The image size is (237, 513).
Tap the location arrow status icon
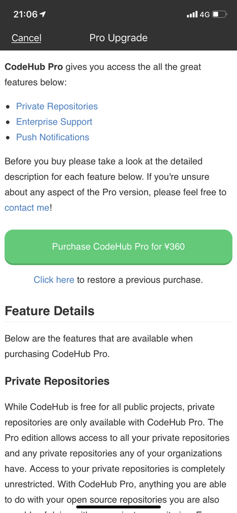pyautogui.click(x=43, y=14)
